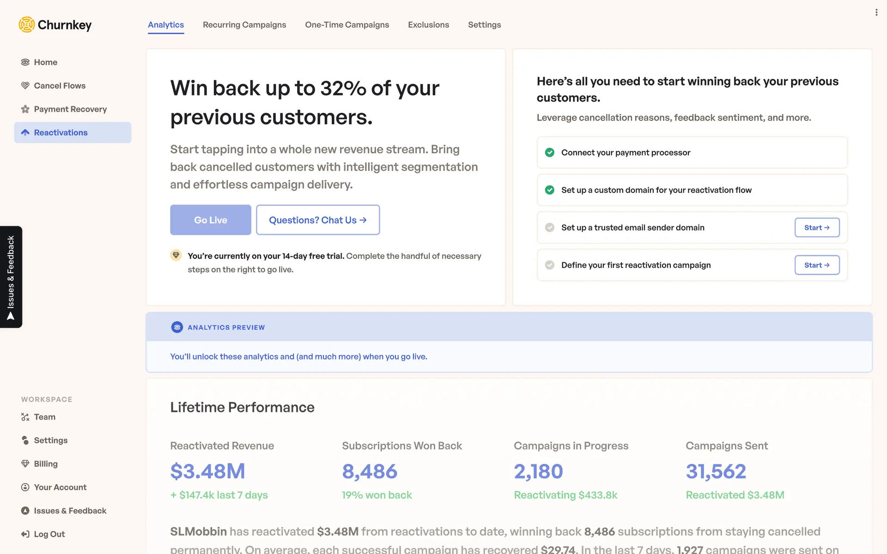Viewport: 887px width, 554px height.
Task: Open the three-dot menu at top right
Action: pyautogui.click(x=876, y=12)
